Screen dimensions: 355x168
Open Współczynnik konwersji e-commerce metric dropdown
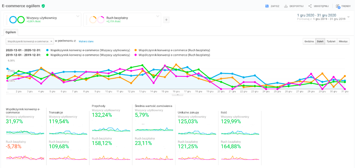coord(30,42)
